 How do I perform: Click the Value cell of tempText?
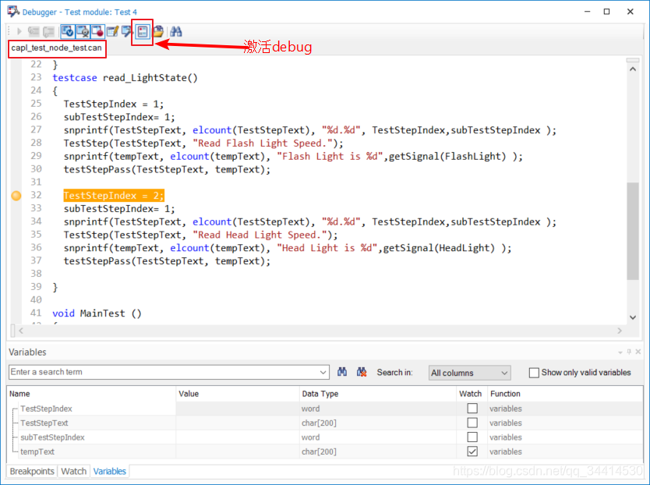[238, 451]
